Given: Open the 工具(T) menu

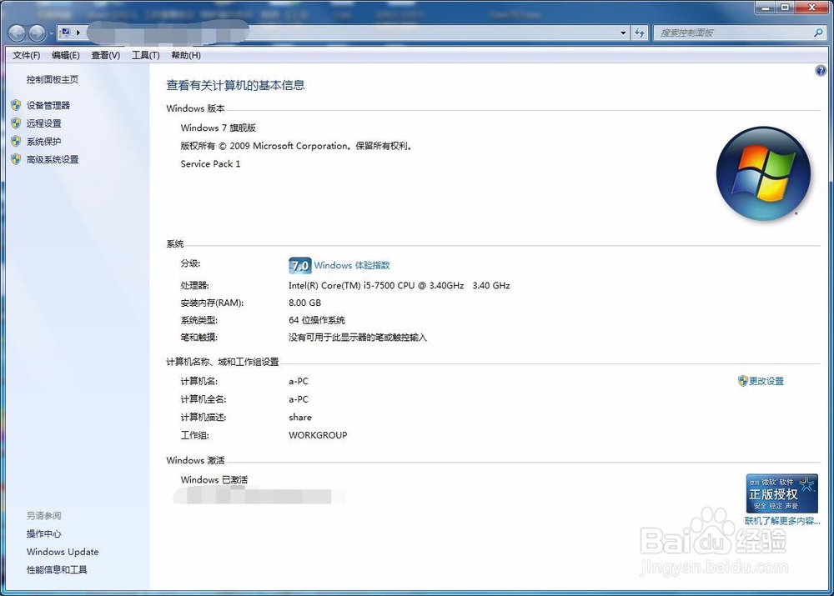Looking at the screenshot, I should [x=146, y=55].
